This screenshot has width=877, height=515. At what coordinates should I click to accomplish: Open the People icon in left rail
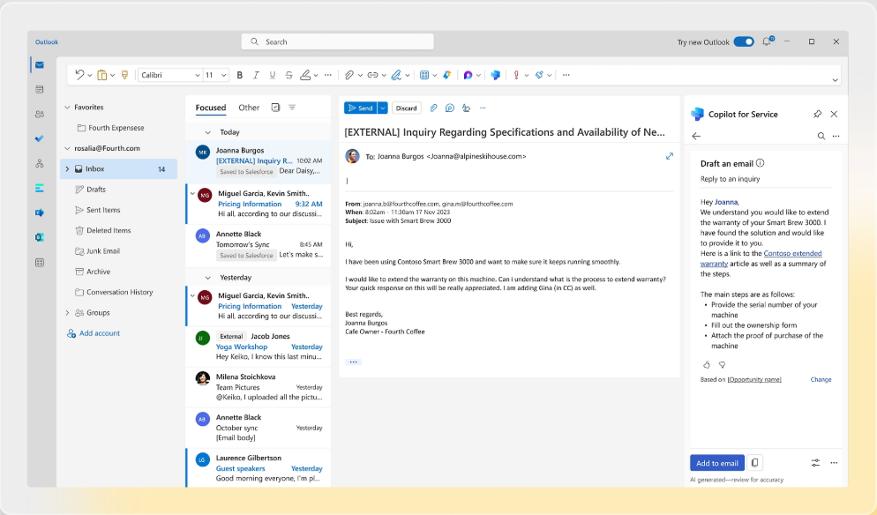pos(39,114)
